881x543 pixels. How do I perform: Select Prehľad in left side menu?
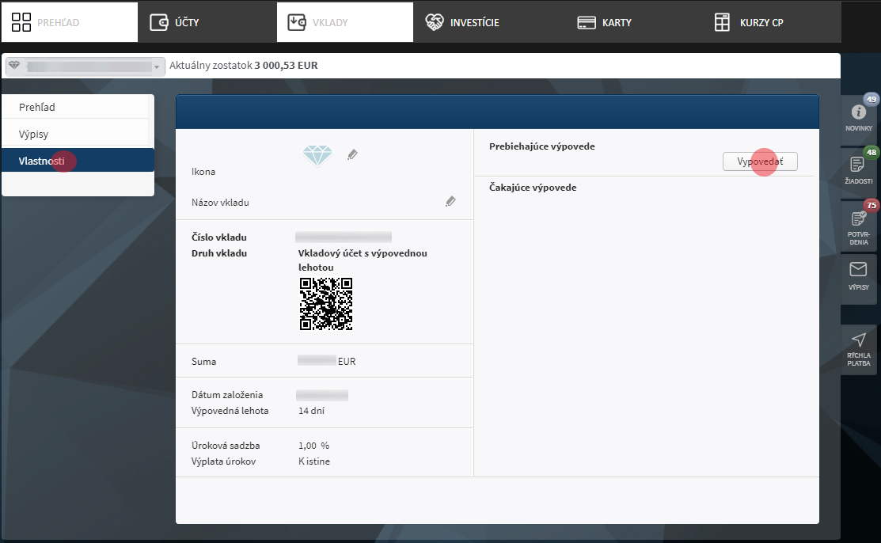(78, 107)
